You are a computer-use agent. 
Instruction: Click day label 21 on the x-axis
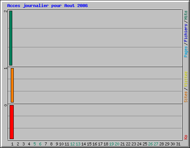pyautogui.click(x=122, y=144)
